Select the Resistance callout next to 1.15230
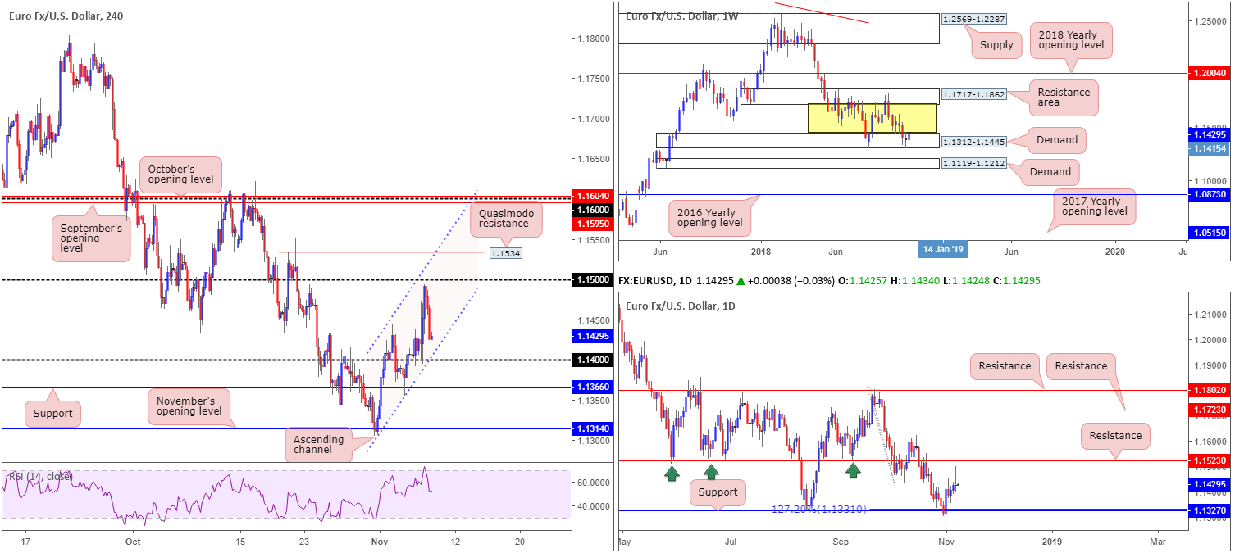The width and height of the screenshot is (1235, 553). point(1115,436)
